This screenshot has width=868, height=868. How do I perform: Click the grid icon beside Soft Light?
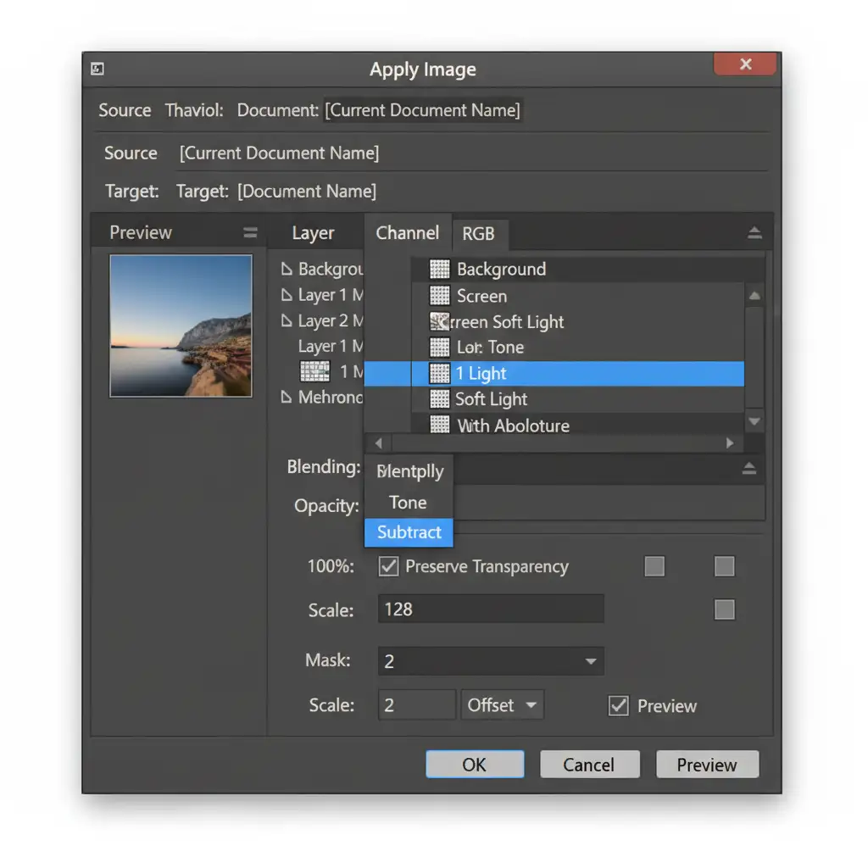(439, 398)
